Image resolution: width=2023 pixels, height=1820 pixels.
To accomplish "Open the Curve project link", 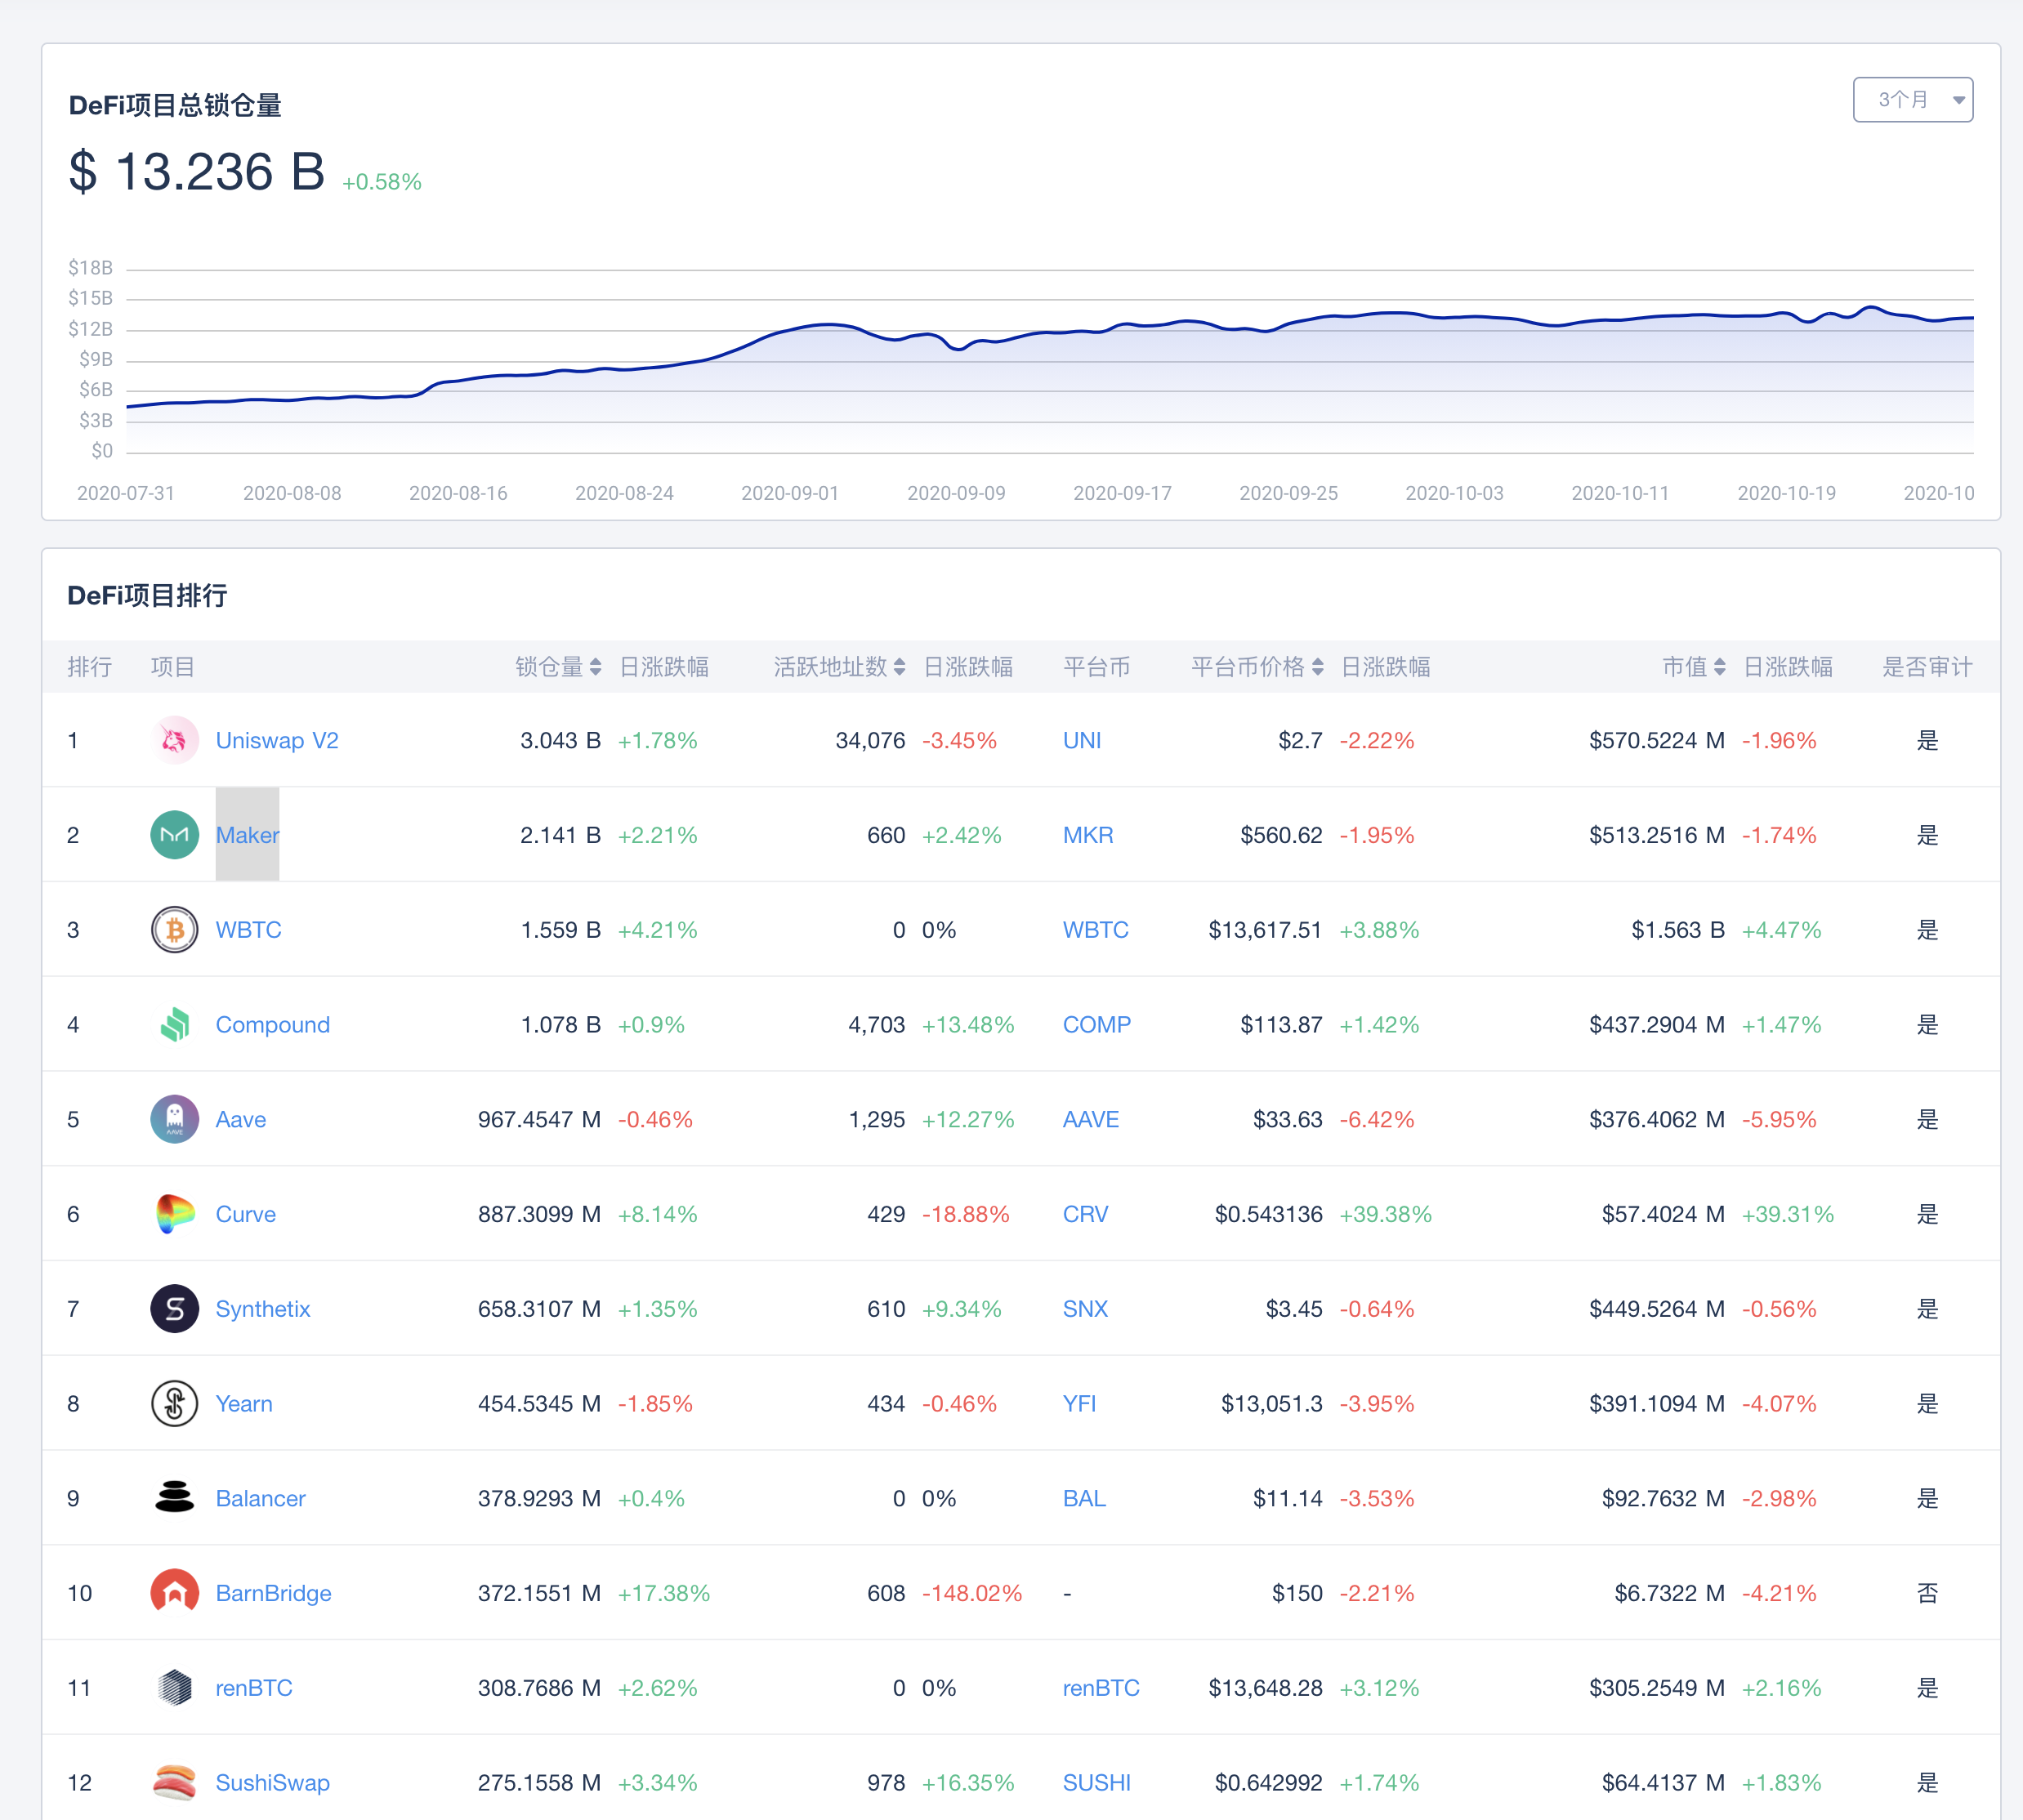I will (x=246, y=1214).
